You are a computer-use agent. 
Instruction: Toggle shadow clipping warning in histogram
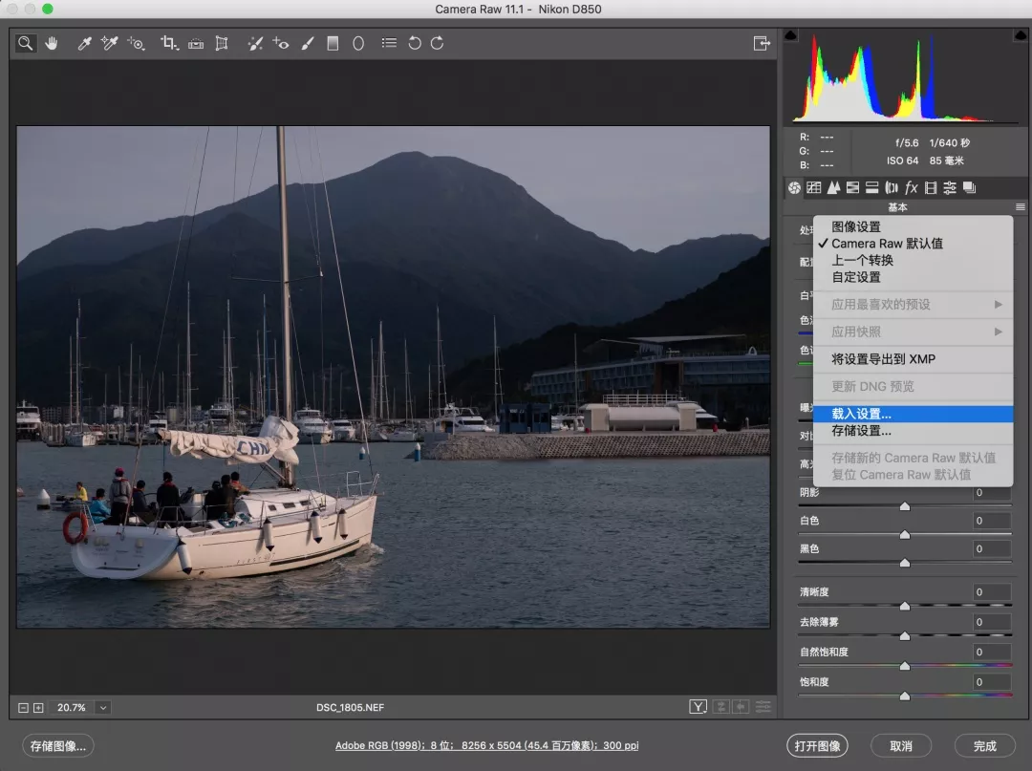click(x=790, y=35)
